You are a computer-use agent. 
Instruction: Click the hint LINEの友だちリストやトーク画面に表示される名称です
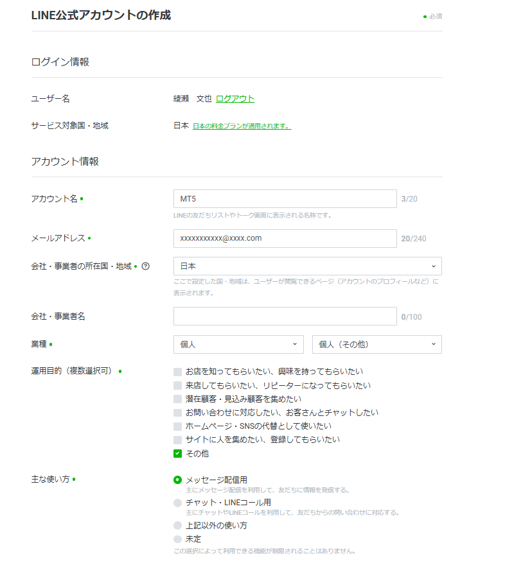(x=253, y=216)
